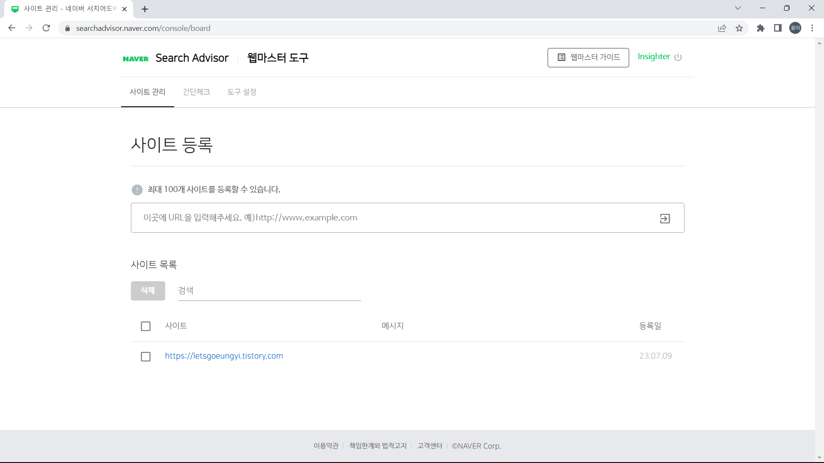Toggle the select-all checkbox in the site list
Image resolution: width=824 pixels, height=463 pixels.
tap(145, 326)
